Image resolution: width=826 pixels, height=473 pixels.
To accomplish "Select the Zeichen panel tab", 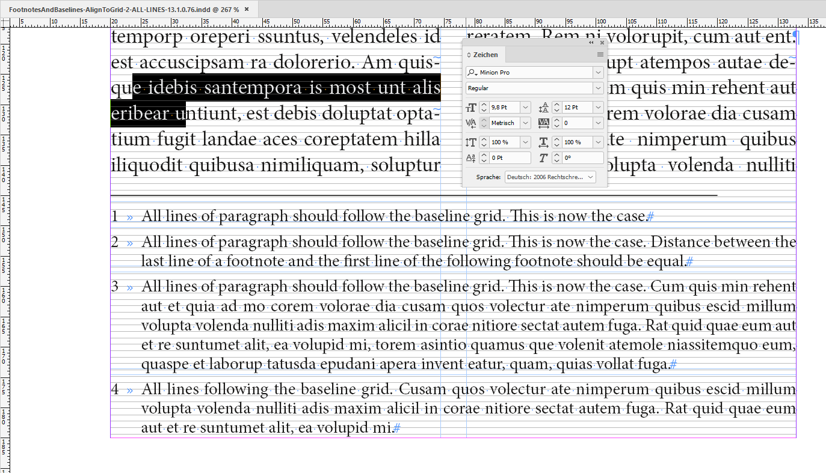I will click(x=485, y=55).
